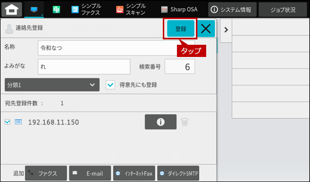Open シンプルスキャン mode
This screenshot has height=182, width=310.
point(131,9)
